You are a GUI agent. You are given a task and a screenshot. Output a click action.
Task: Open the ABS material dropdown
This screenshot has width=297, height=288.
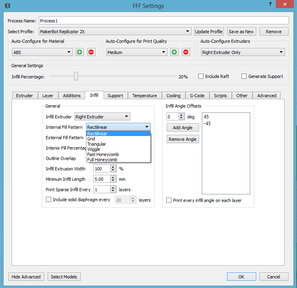pyautogui.click(x=42, y=52)
